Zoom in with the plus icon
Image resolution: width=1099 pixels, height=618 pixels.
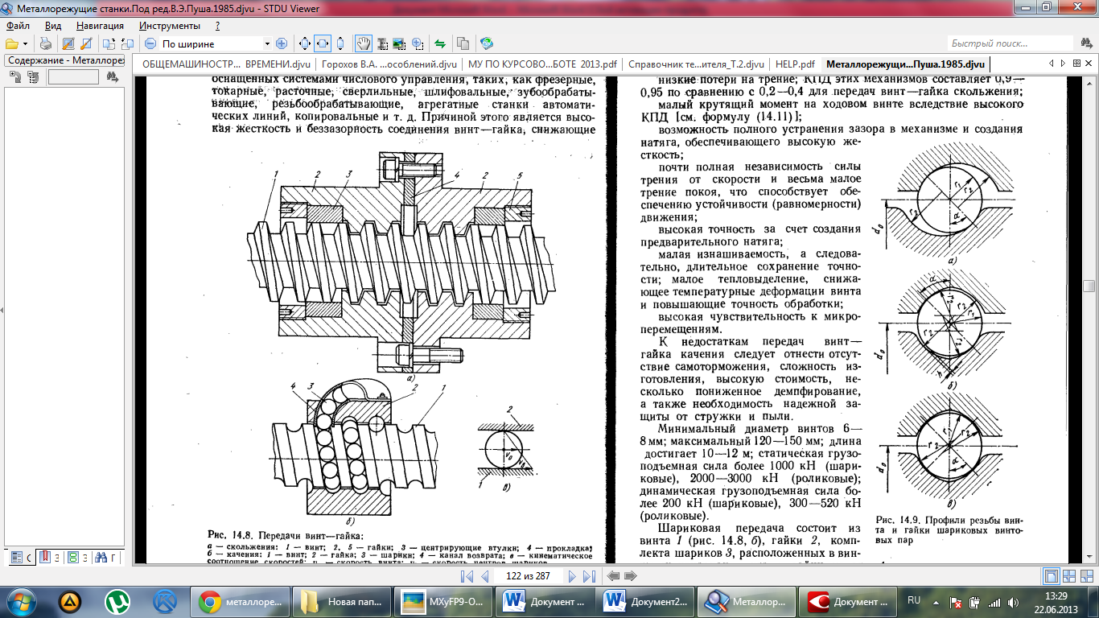[x=281, y=43]
